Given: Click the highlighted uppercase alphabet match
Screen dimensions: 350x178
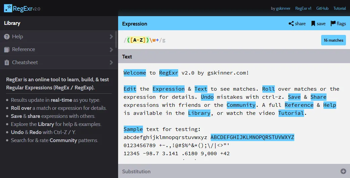Looking at the screenshot, I should 252,137.
